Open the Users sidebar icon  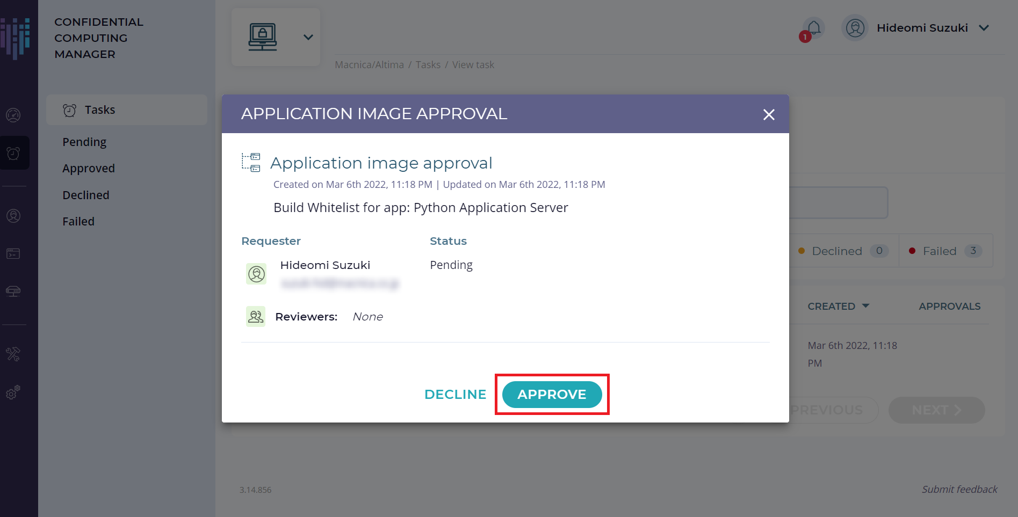pyautogui.click(x=13, y=216)
